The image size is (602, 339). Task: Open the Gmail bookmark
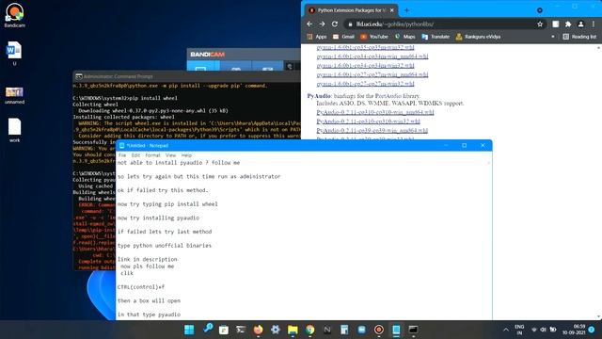343,37
